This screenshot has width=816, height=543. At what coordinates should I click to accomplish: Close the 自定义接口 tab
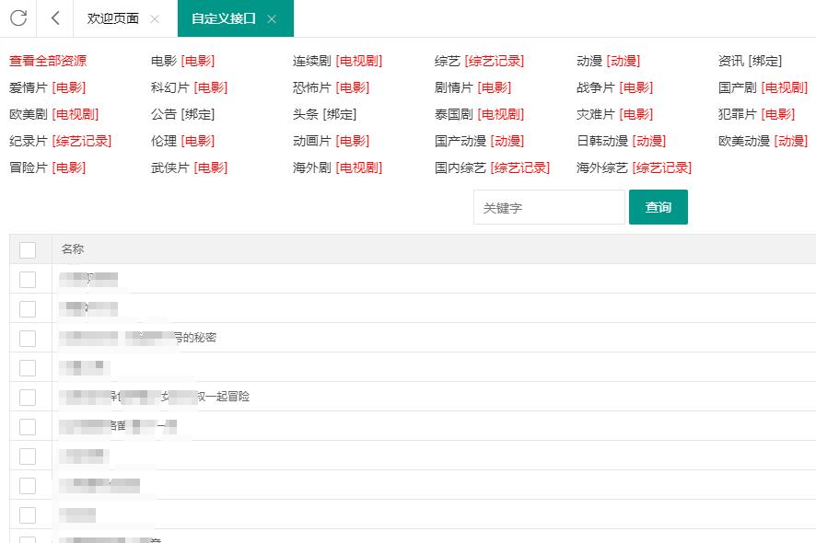pyautogui.click(x=272, y=19)
